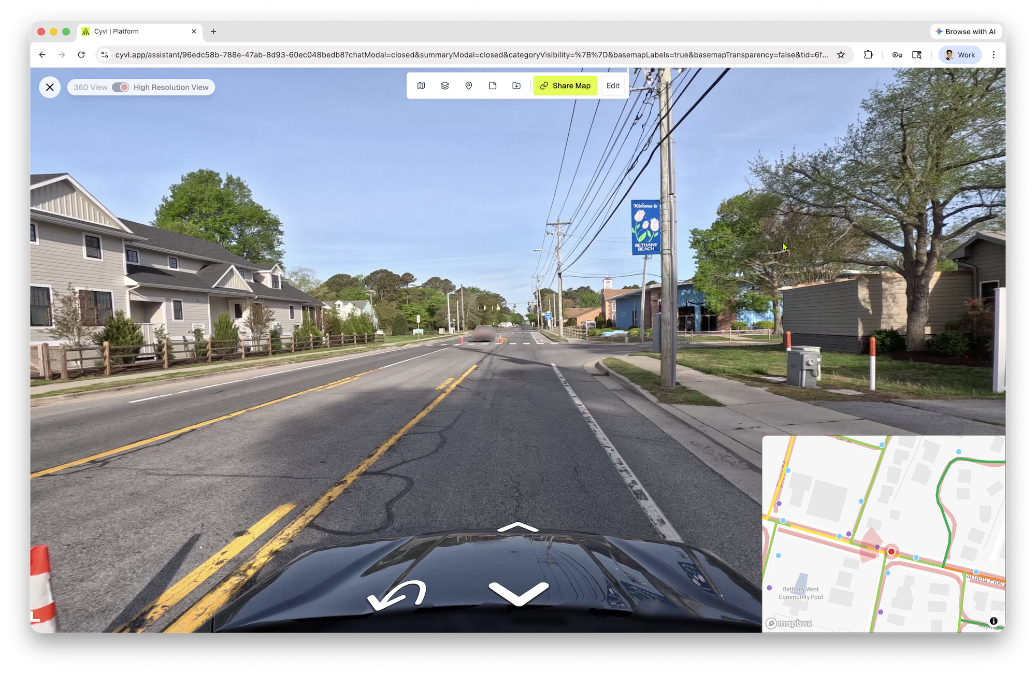Close the street view with X button
1036x673 pixels.
pyautogui.click(x=50, y=88)
